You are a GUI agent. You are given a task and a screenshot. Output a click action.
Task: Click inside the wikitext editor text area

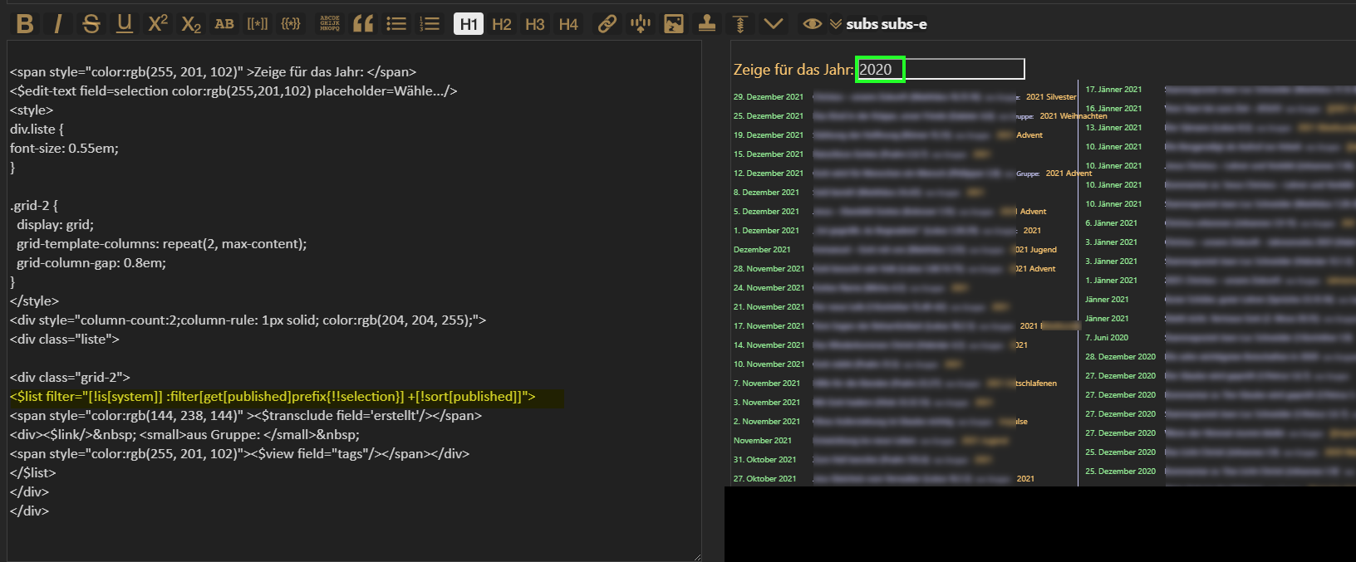pos(354,301)
